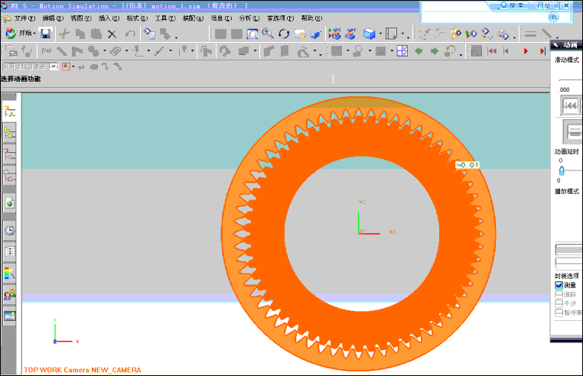
Task: Click the Save disk icon in toolbar
Action: click(46, 34)
